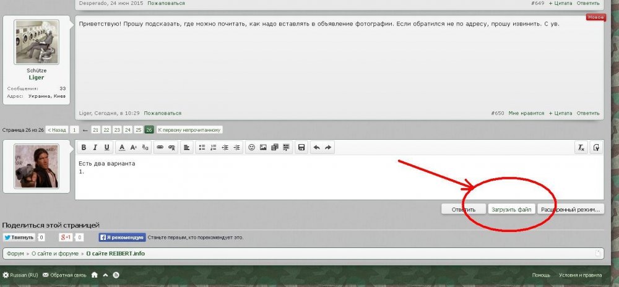Go to page 25 of thread

pyautogui.click(x=138, y=130)
